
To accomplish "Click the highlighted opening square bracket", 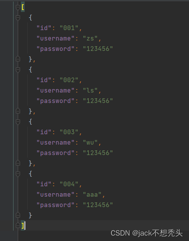I will [x=23, y=7].
